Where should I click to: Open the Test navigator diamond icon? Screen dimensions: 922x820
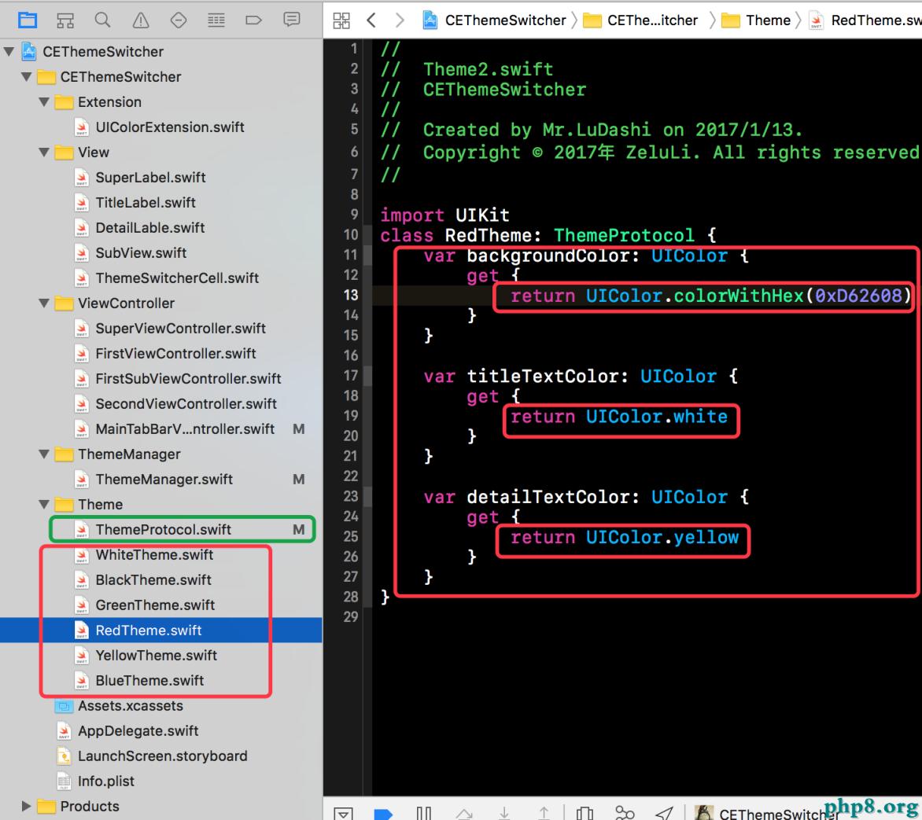[179, 20]
